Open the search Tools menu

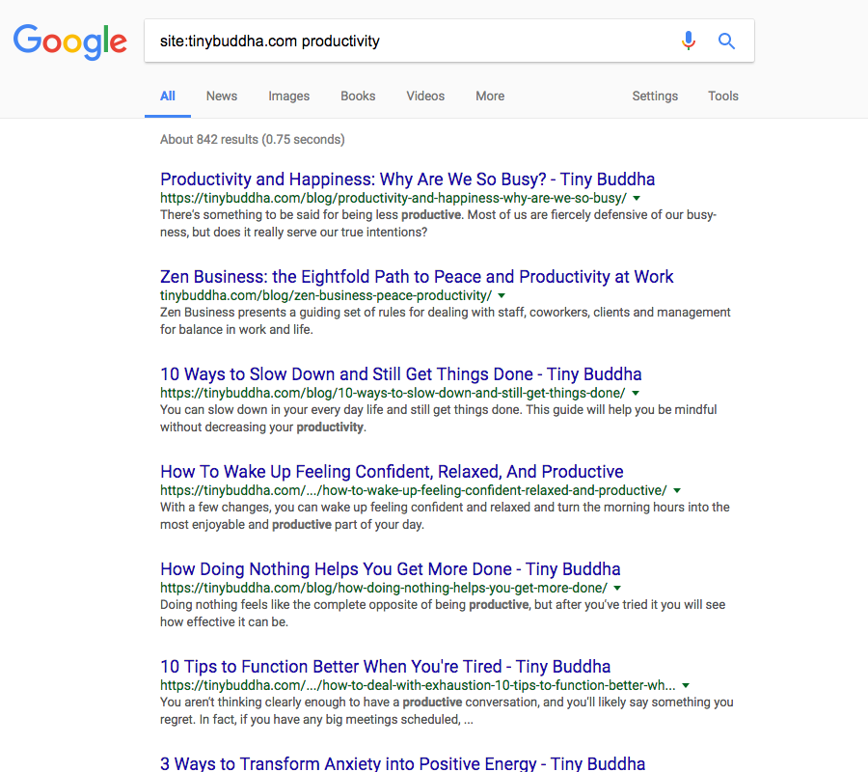tap(723, 96)
